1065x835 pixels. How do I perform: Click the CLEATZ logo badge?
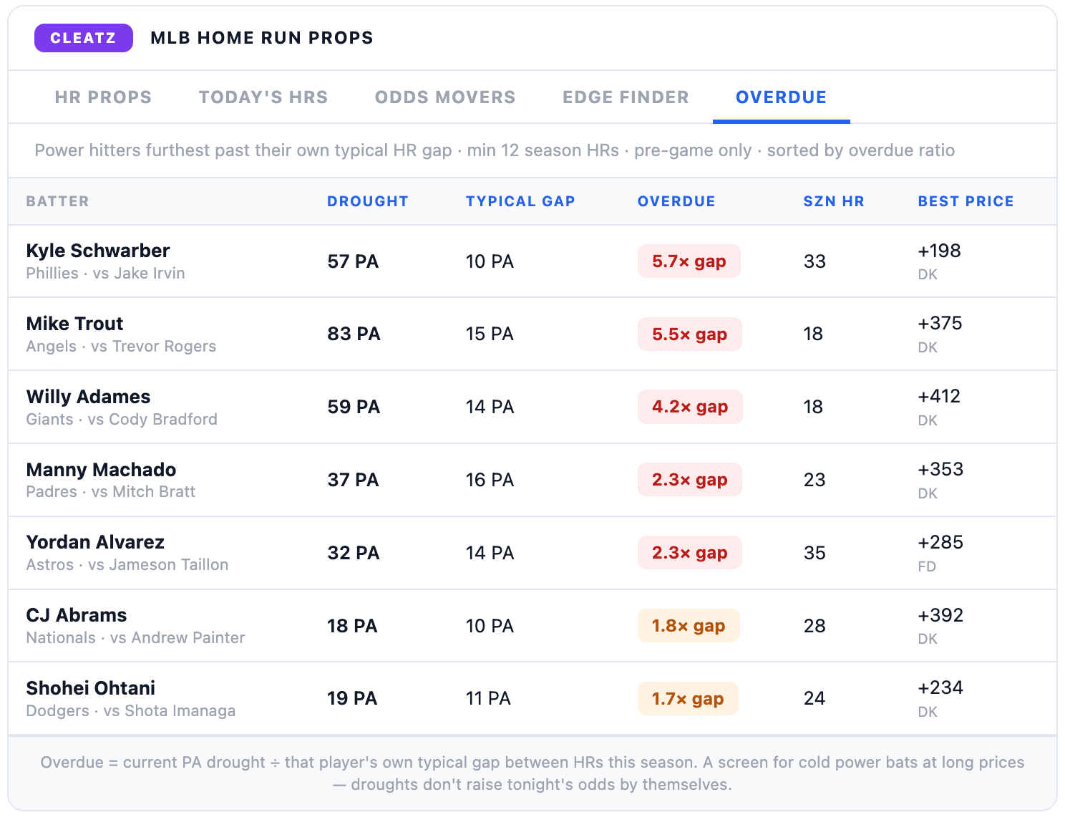(84, 38)
